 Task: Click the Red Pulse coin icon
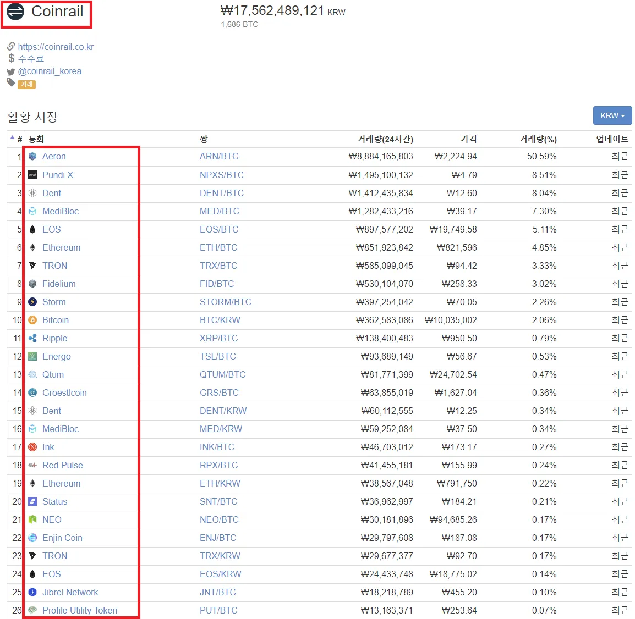point(33,465)
